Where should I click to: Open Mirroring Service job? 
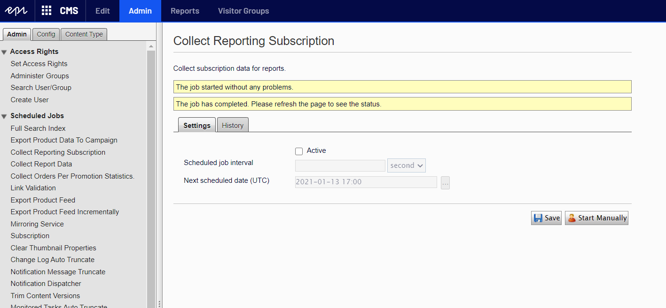(37, 224)
